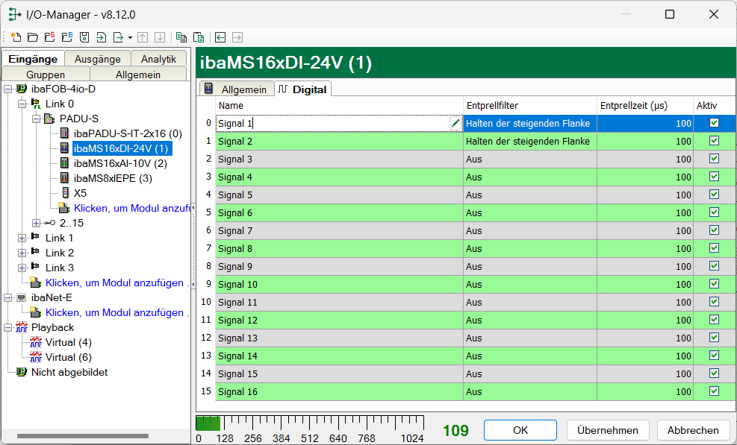Click the green back arrow toolbar icon

click(x=220, y=37)
